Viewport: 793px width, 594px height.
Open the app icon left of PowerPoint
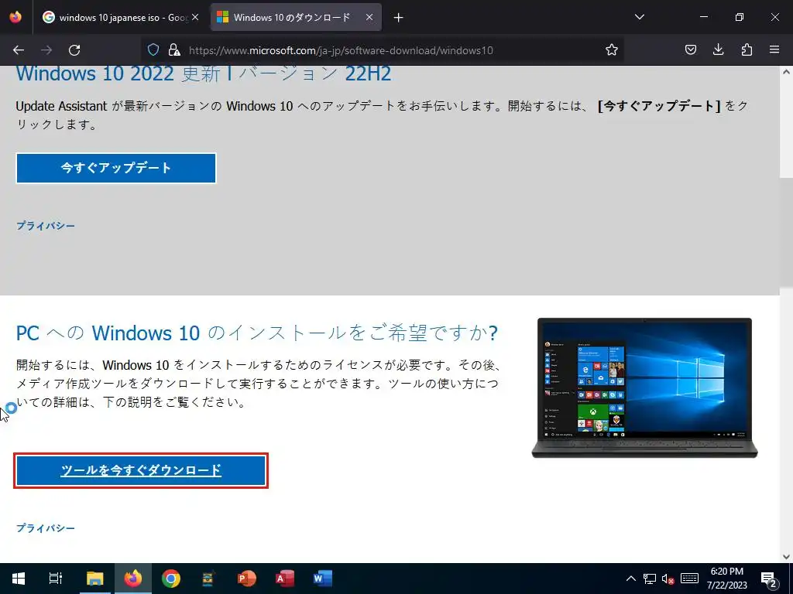208,579
